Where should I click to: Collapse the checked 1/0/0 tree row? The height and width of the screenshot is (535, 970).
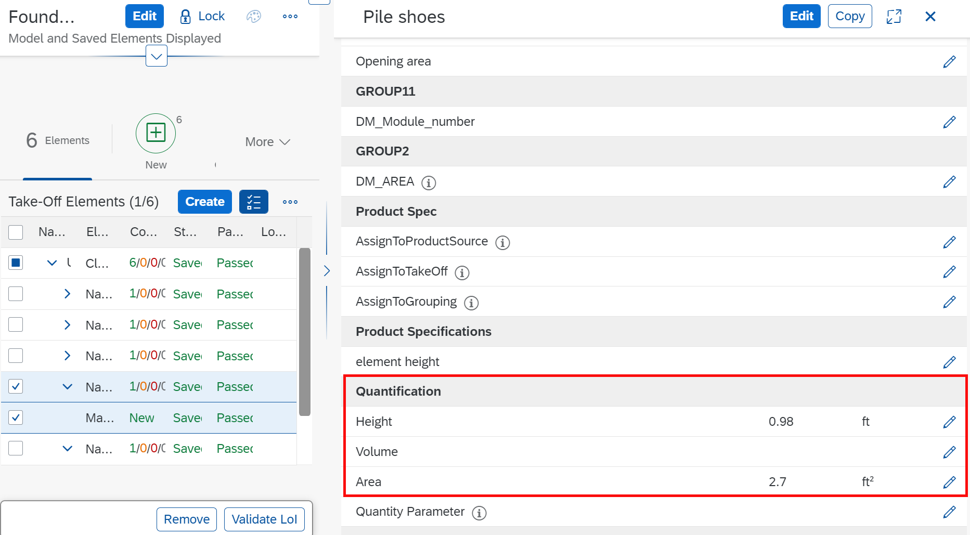tap(67, 387)
